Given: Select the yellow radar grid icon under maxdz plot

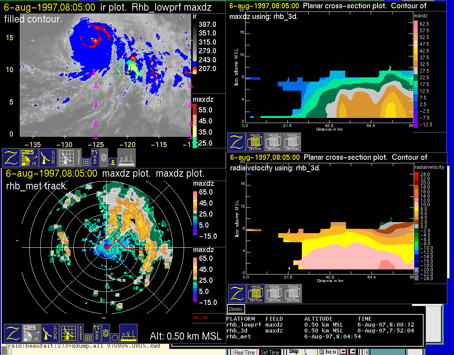Looking at the screenshot, I should [x=67, y=333].
